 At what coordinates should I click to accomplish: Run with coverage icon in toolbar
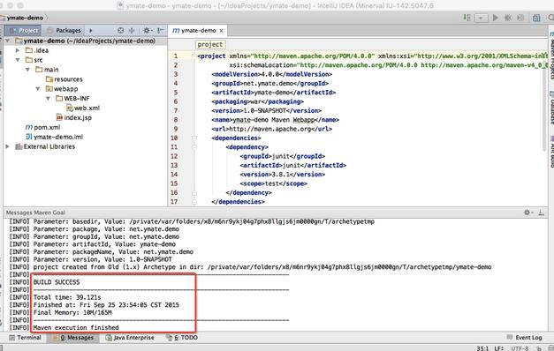point(520,18)
